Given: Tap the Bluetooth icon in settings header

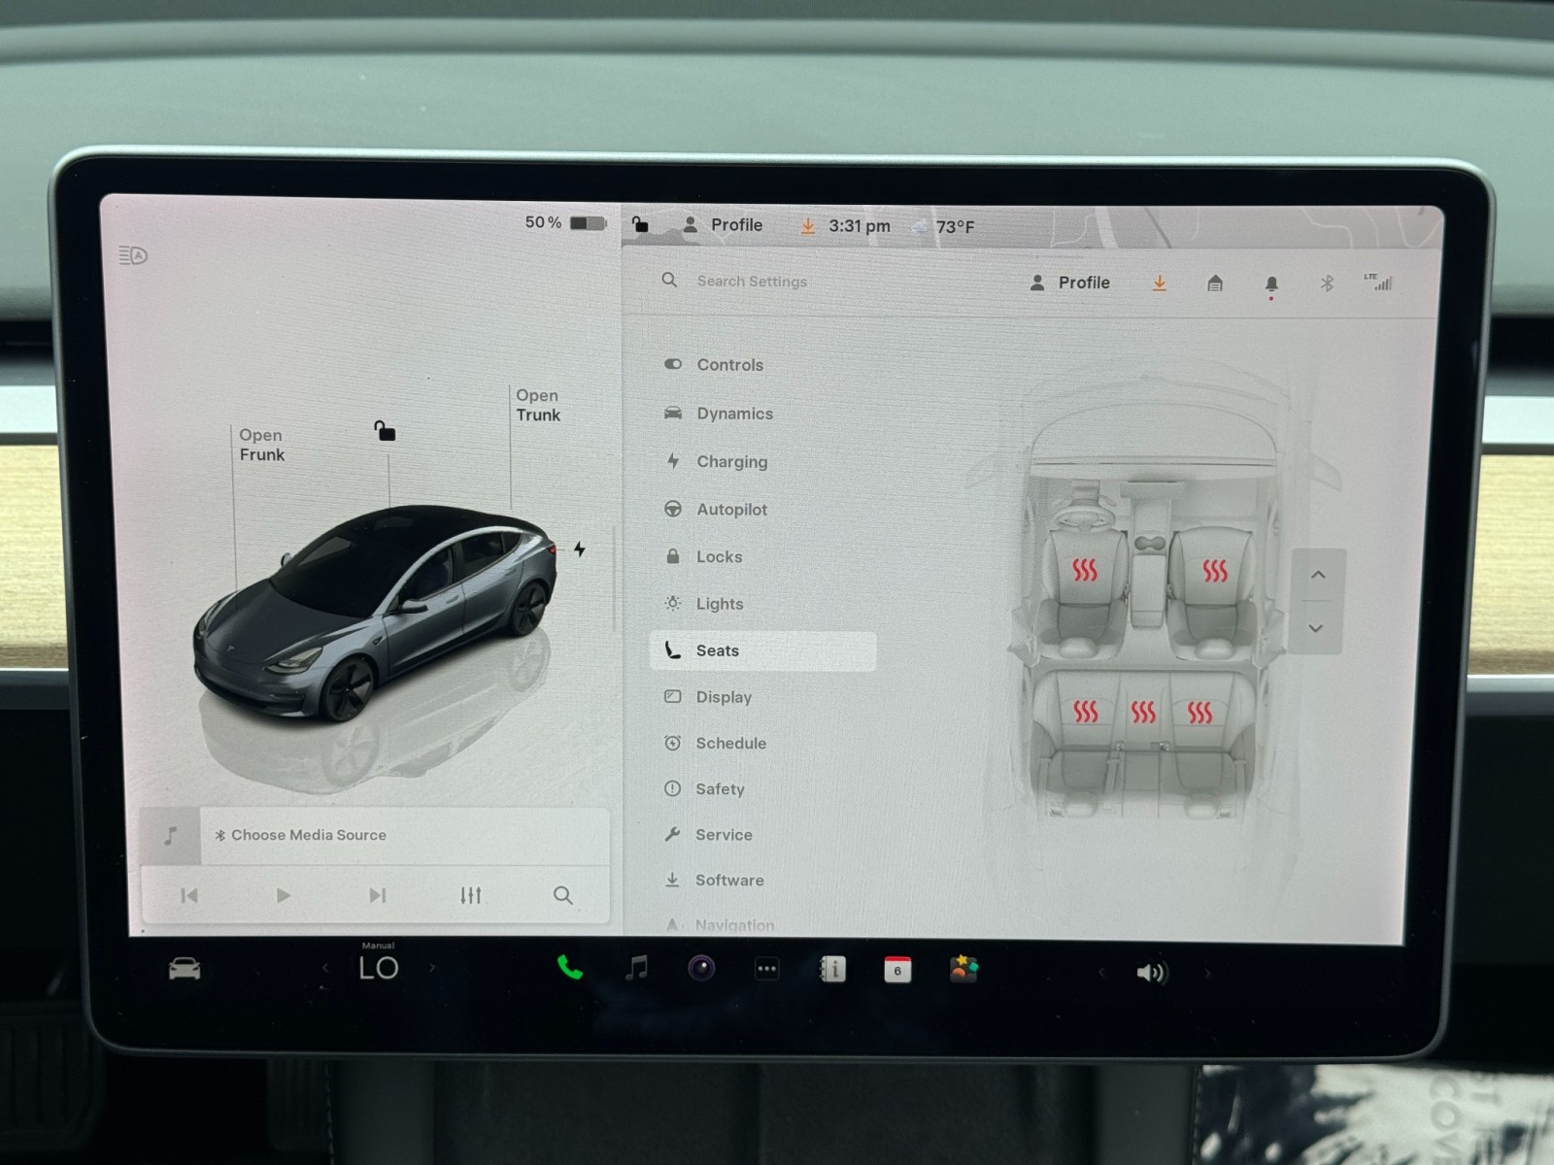Looking at the screenshot, I should [x=1327, y=283].
